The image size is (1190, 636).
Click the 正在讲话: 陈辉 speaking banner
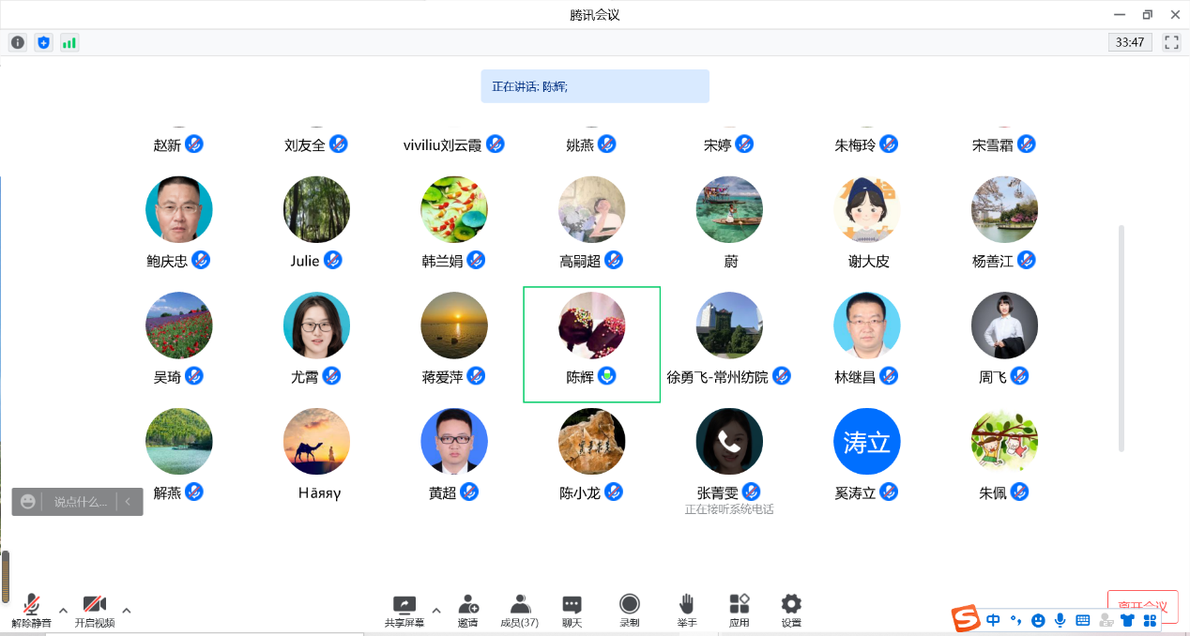pyautogui.click(x=595, y=86)
